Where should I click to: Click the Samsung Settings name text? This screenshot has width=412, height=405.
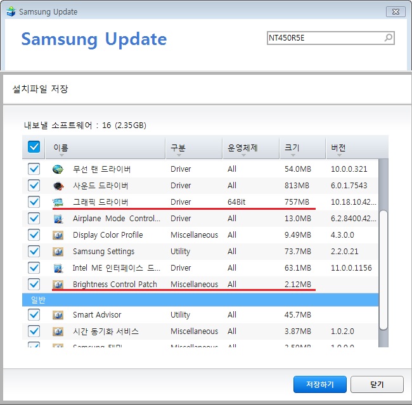pyautogui.click(x=103, y=252)
